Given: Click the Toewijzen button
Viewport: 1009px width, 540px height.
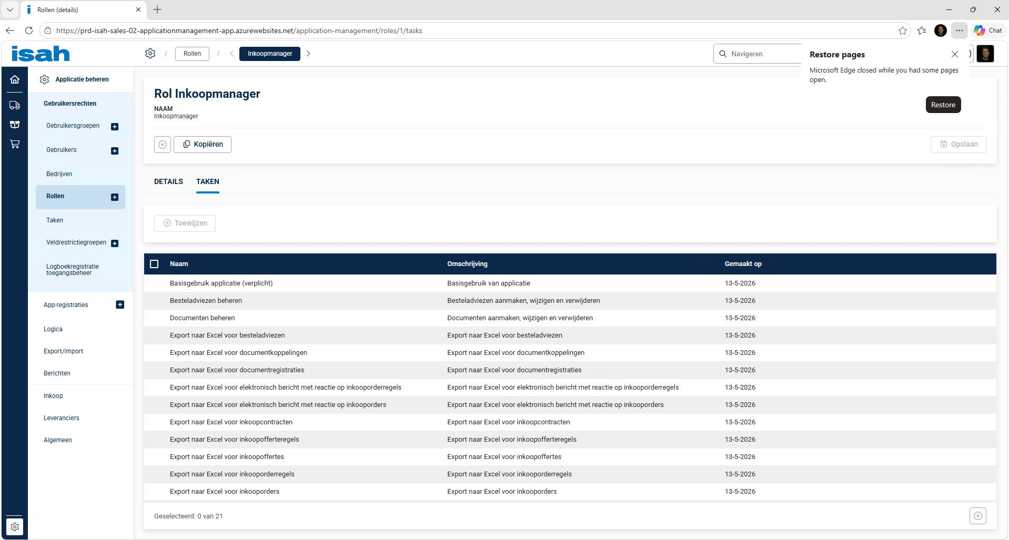Looking at the screenshot, I should coord(185,223).
